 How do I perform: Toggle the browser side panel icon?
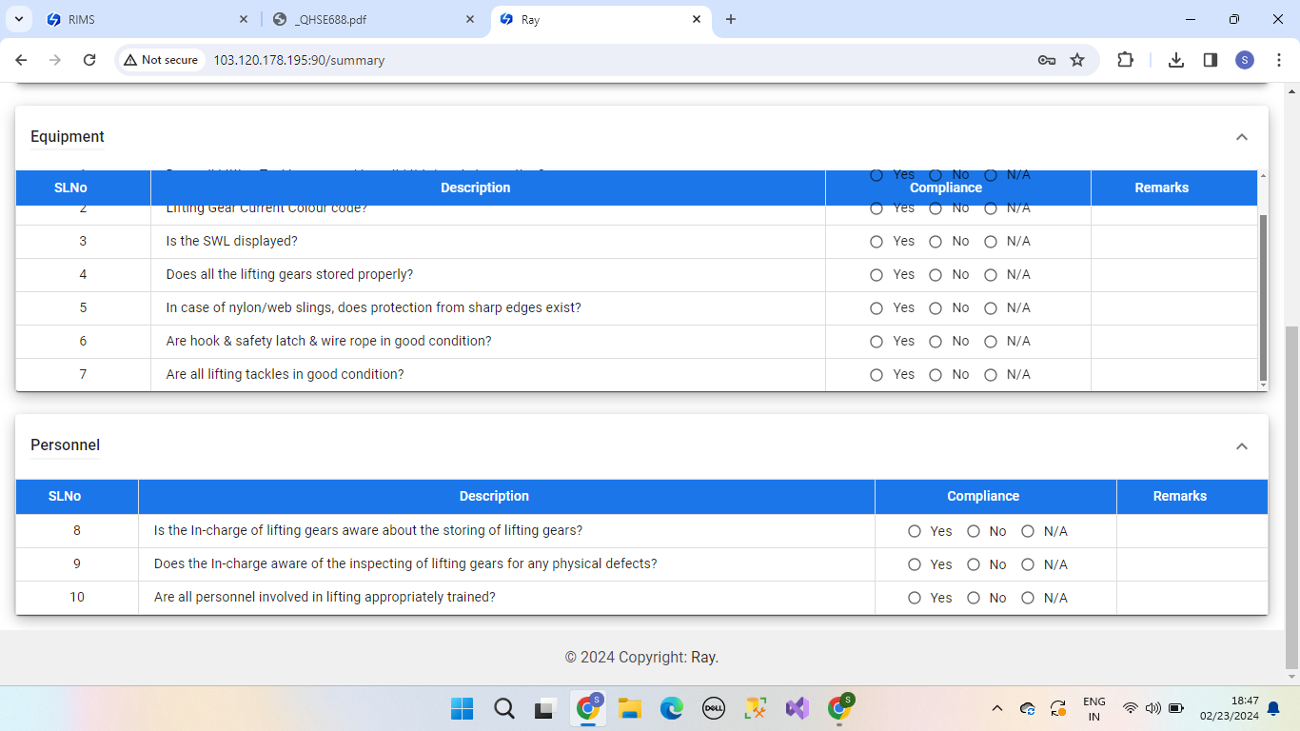1211,60
